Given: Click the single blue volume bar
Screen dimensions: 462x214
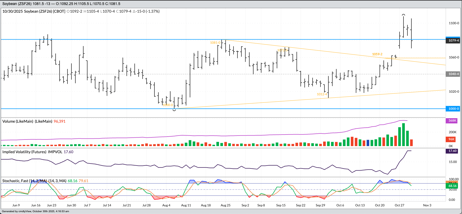Looking at the screenshot, I should 368,143.
